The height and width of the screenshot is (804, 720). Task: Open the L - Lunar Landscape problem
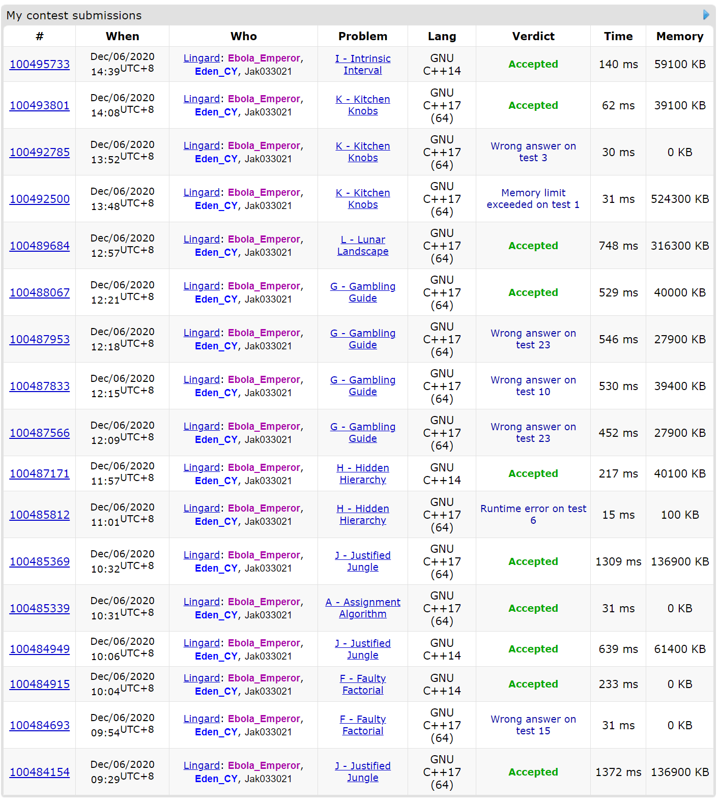[363, 246]
